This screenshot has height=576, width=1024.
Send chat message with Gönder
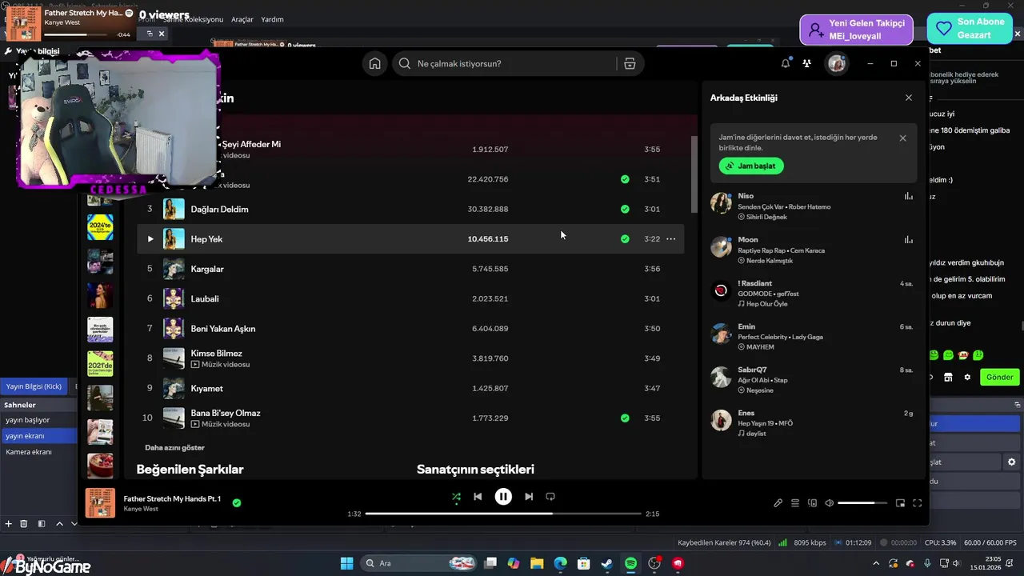[x=999, y=377]
